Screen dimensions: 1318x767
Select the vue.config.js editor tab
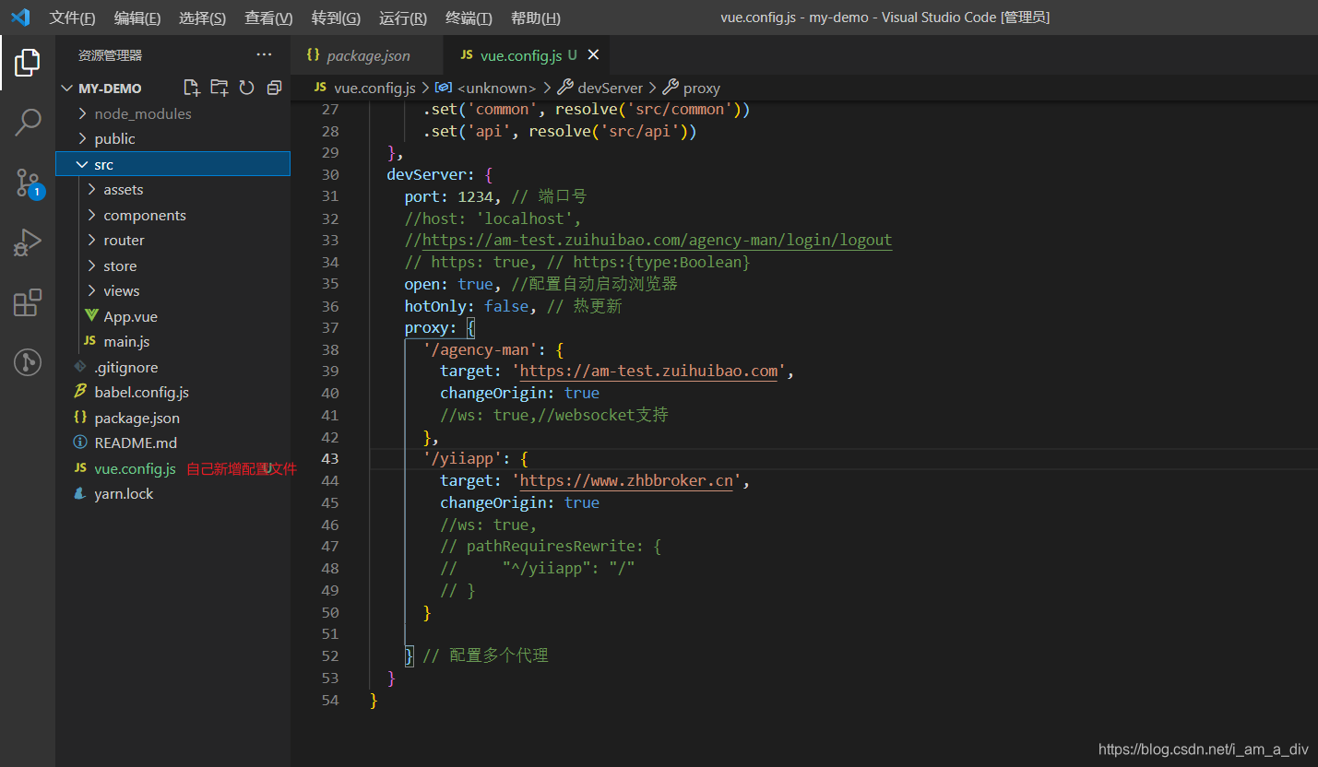[x=527, y=55]
